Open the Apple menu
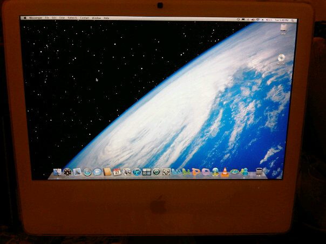326x244 pixels. pos(24,18)
